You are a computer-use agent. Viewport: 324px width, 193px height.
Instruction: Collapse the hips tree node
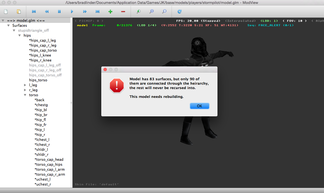20,35
